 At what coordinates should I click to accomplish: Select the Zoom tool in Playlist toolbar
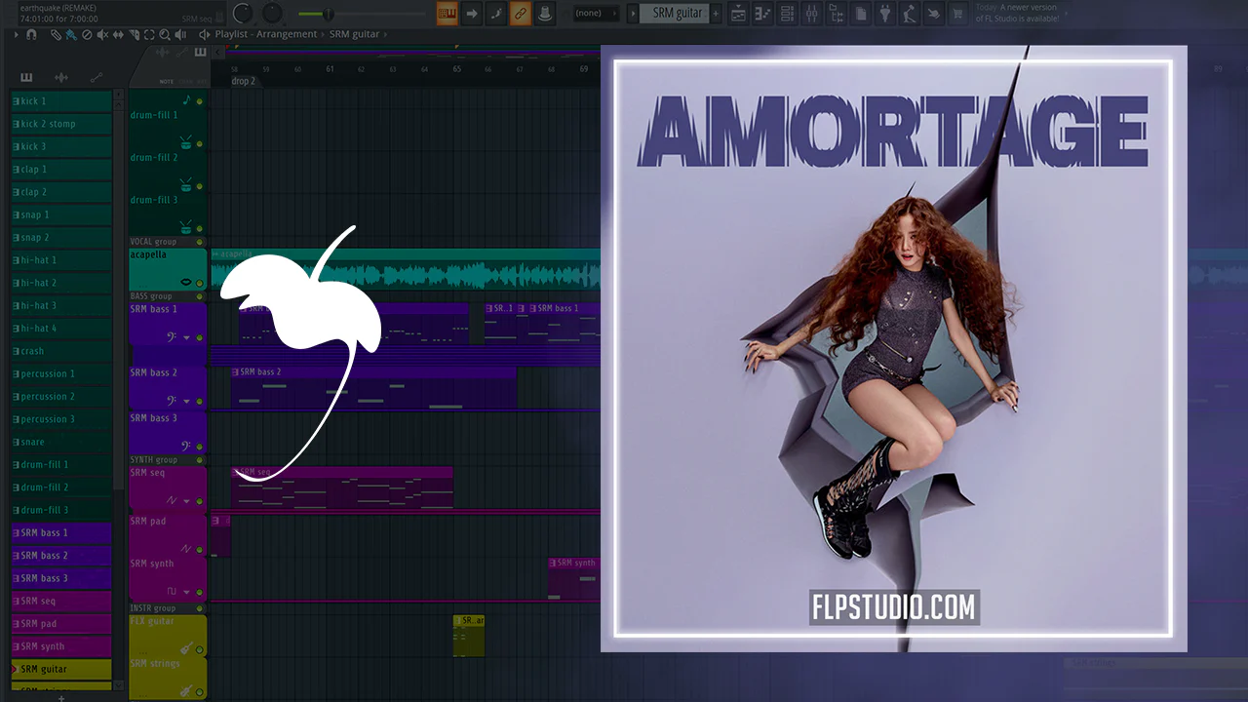pos(165,34)
